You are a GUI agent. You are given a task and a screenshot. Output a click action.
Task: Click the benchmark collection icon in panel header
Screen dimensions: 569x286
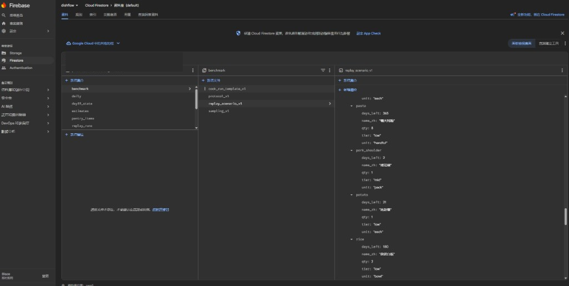pos(204,71)
